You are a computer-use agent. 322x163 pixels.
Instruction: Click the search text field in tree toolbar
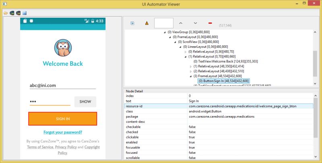pyautogui.click(x=164, y=23)
